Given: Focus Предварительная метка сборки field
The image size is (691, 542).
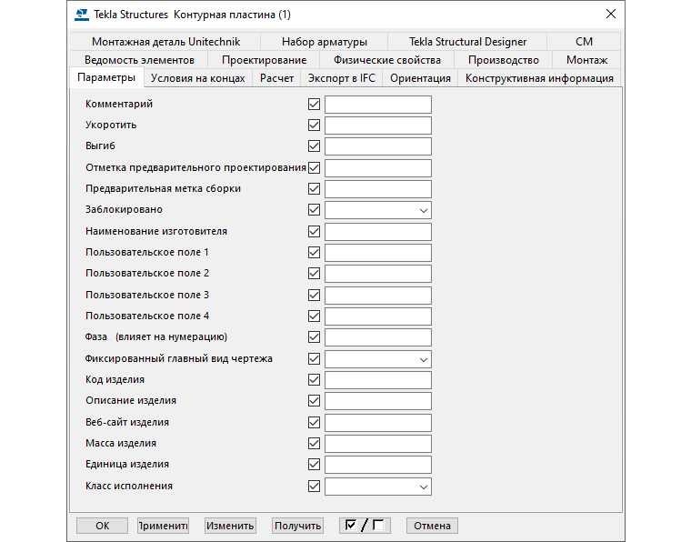Looking at the screenshot, I should click(378, 189).
